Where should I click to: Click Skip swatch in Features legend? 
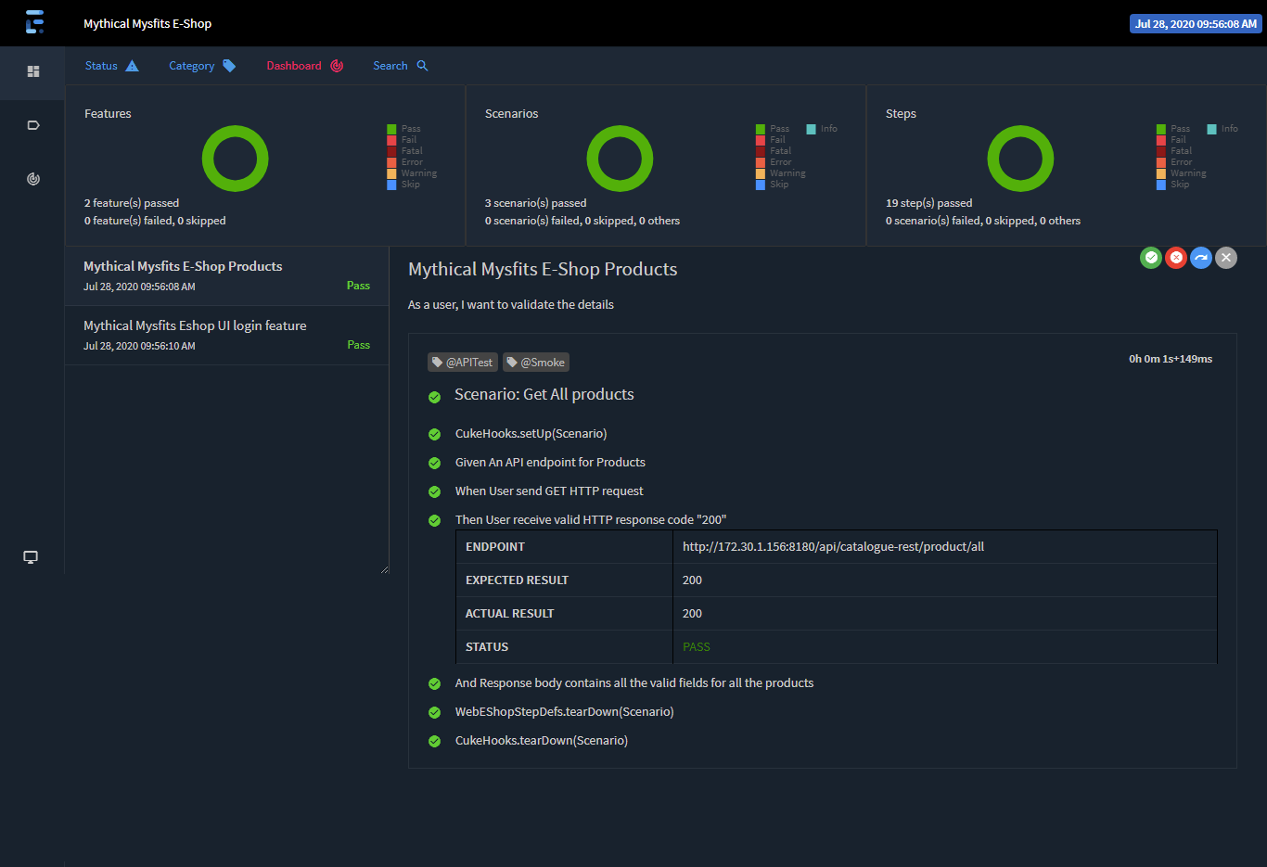[x=391, y=185]
